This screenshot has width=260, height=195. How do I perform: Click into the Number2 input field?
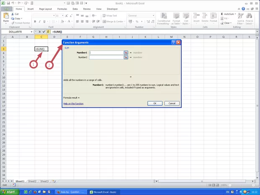pyautogui.click(x=106, y=57)
